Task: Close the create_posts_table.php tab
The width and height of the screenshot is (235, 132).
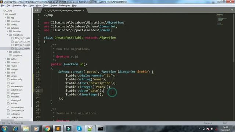Action: click(x=83, y=11)
